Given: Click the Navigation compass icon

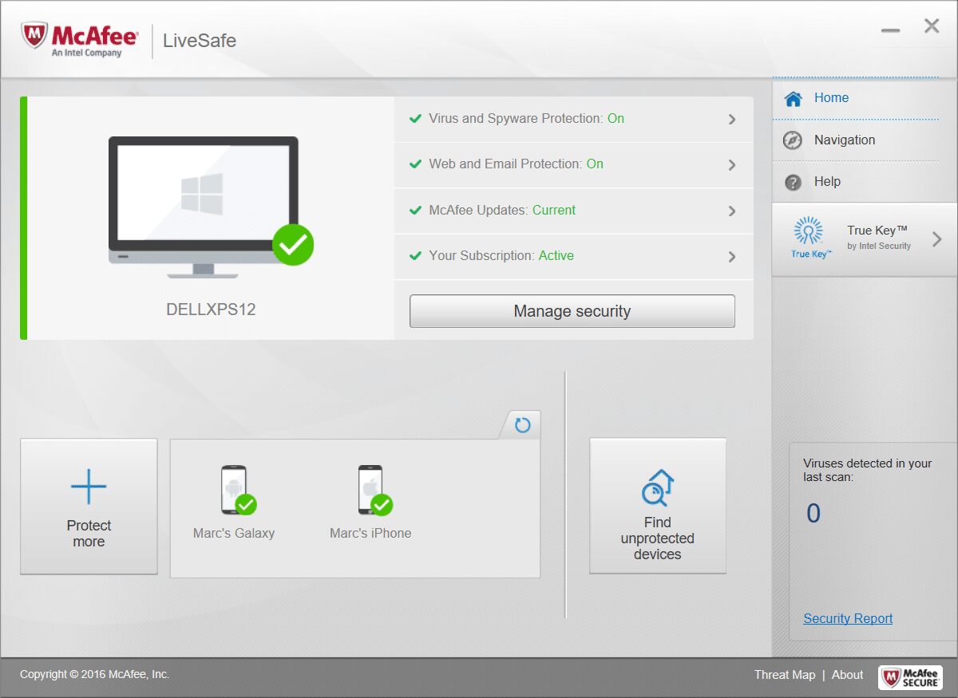Looking at the screenshot, I should click(x=793, y=140).
